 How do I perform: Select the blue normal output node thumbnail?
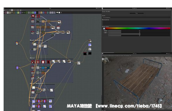(x=90, y=45)
